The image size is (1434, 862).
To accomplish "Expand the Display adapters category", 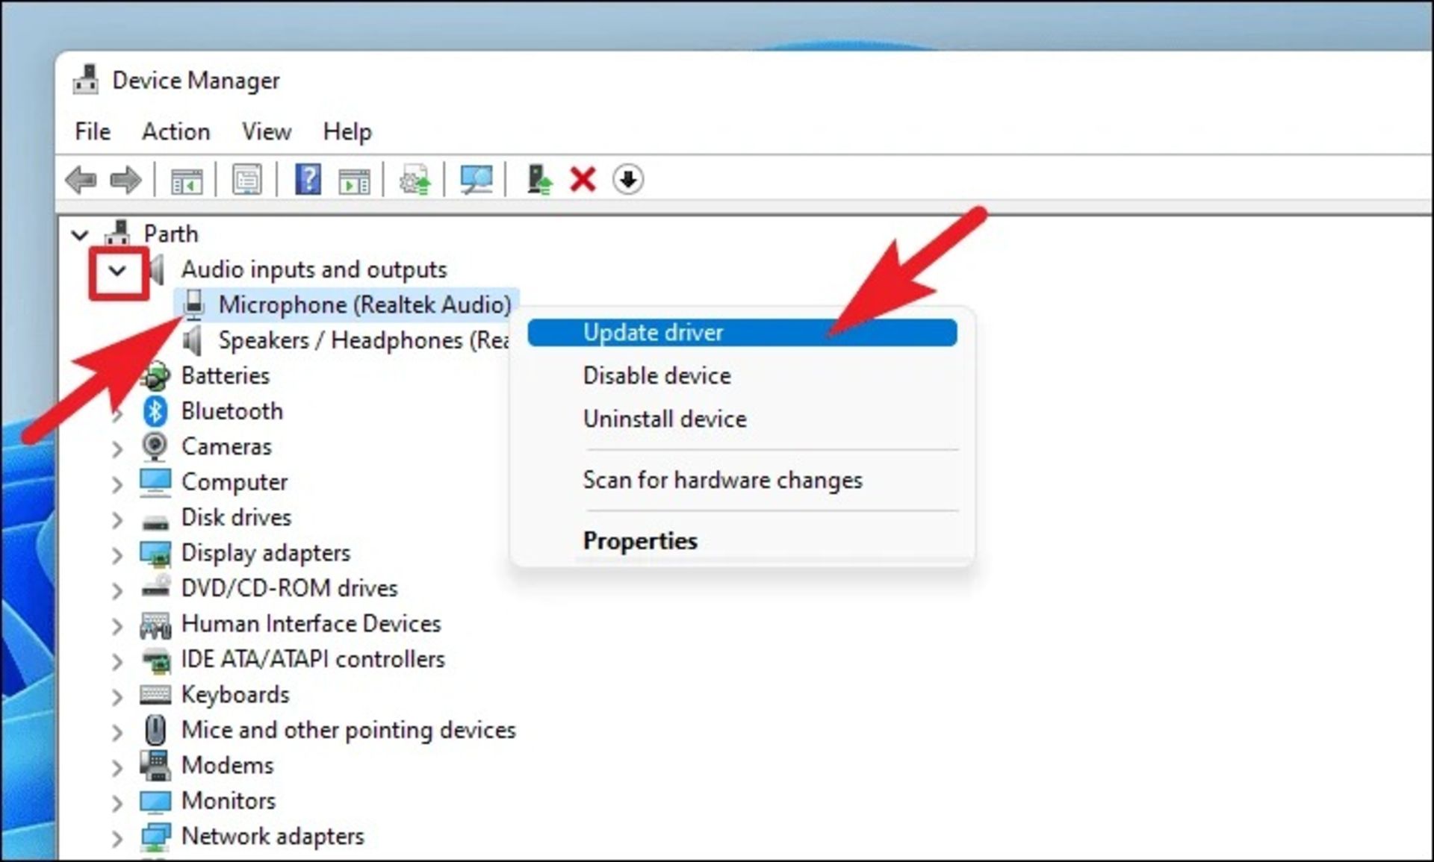I will pyautogui.click(x=117, y=555).
